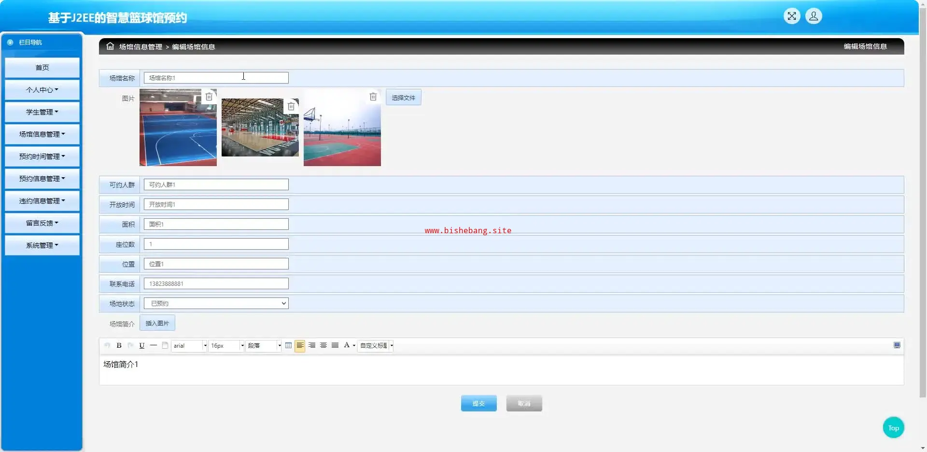Click the blue indoor court thumbnail
Screen dimensions: 927x452
[x=178, y=127]
